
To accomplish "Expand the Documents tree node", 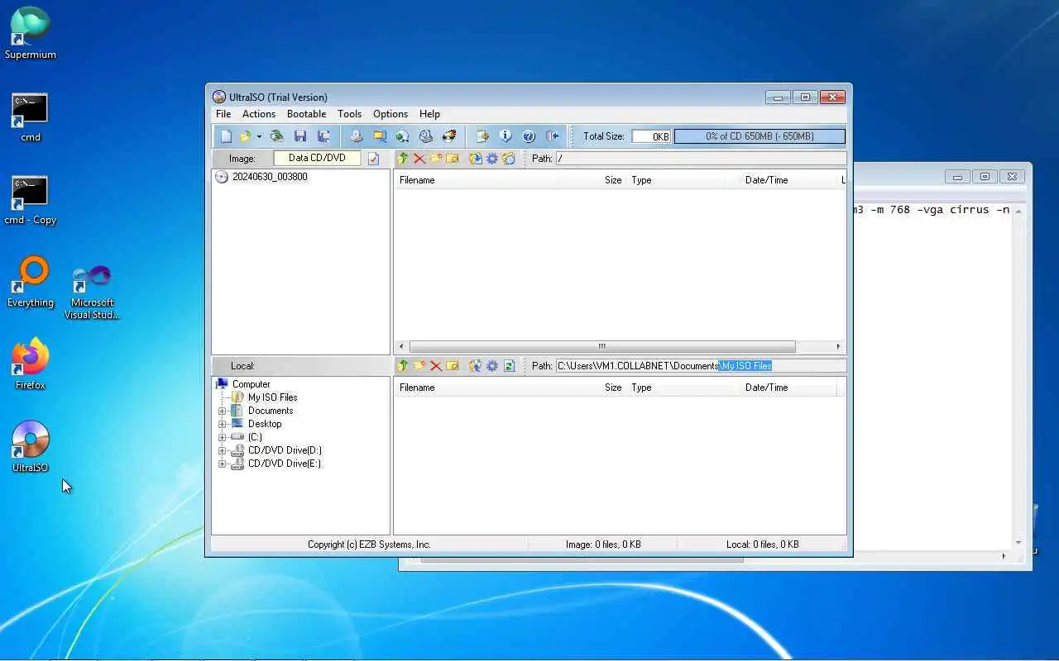I will pos(222,411).
